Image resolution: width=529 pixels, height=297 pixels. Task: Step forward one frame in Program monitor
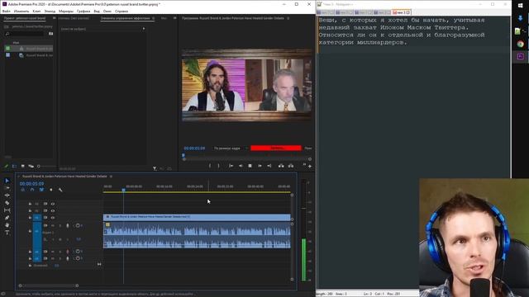coord(260,166)
